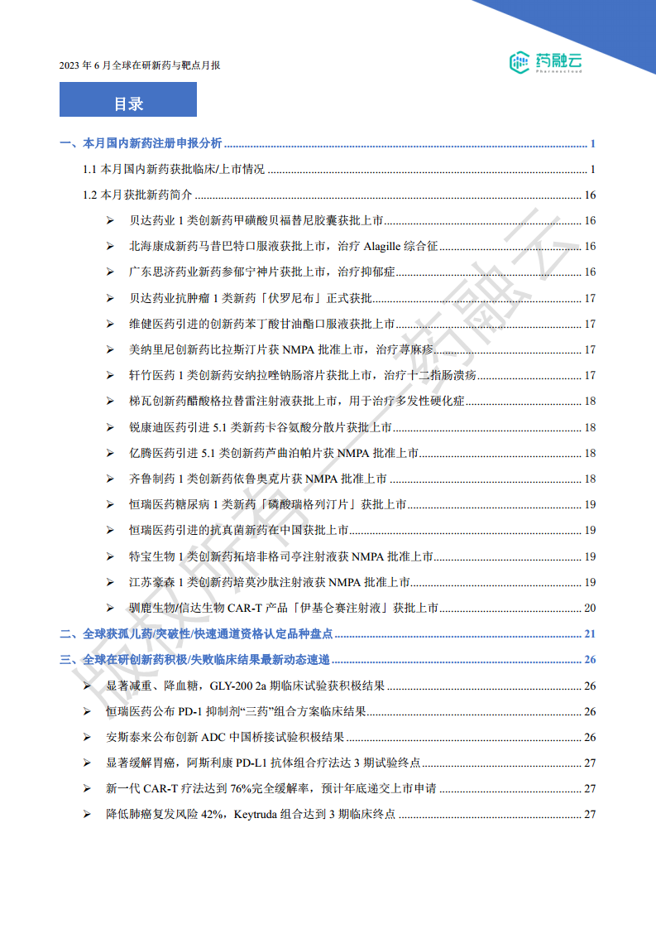Open 美纳里尼创新药比拉斯汀片 entry
656x929 pixels.
click(351, 349)
